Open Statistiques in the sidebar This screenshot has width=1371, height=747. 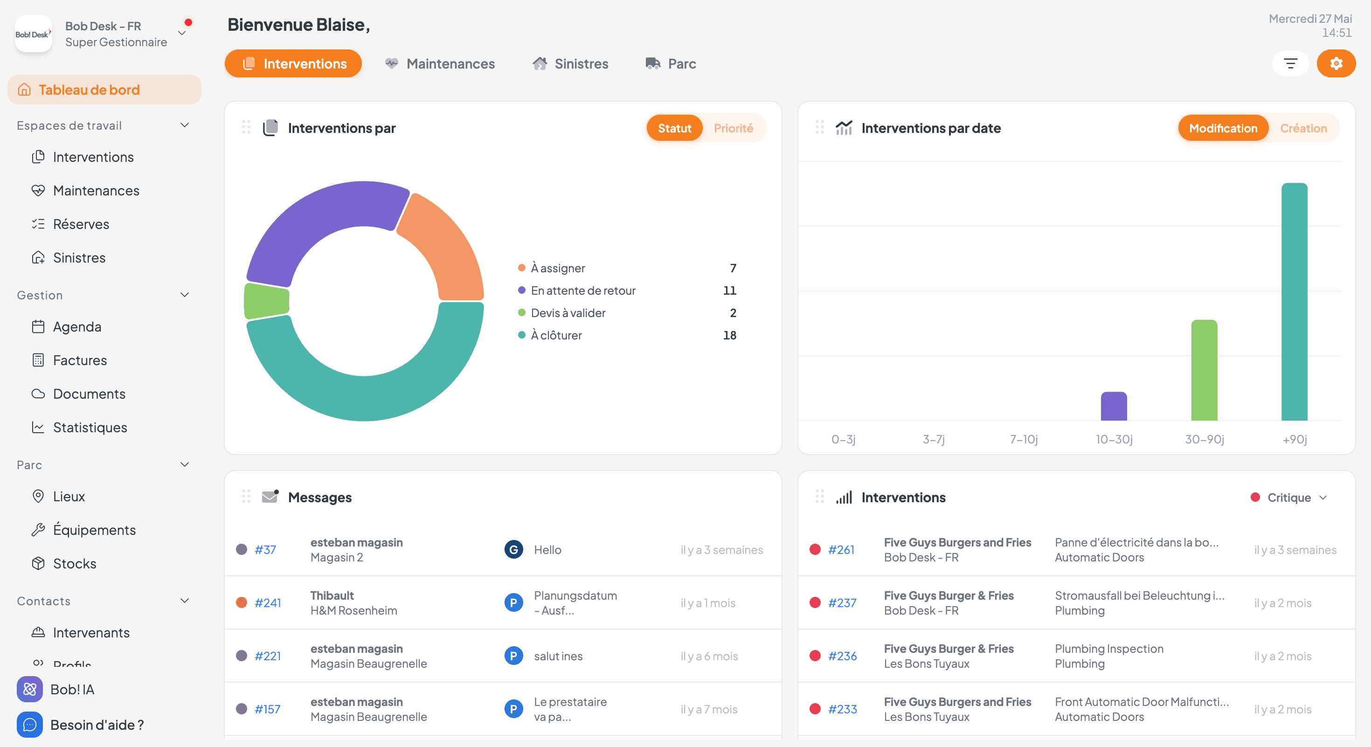(90, 427)
